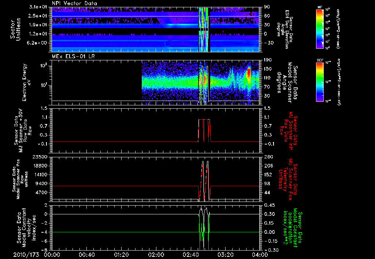Viewport: 375px width, 259px height.
Task: Click the red square pulse in MU Scanner plot
Action: pyautogui.click(x=204, y=131)
